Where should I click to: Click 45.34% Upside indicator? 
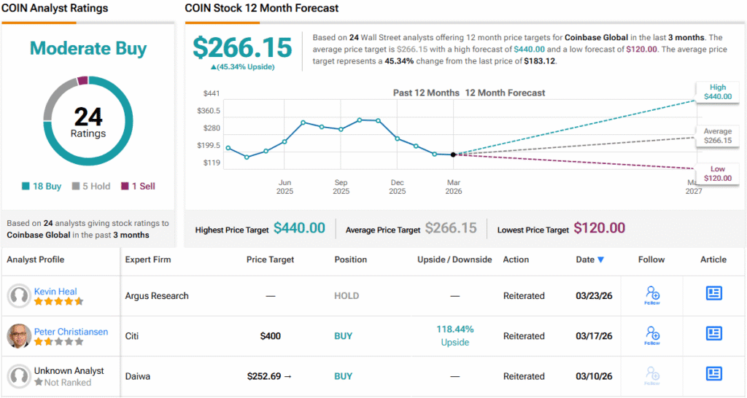tap(242, 66)
